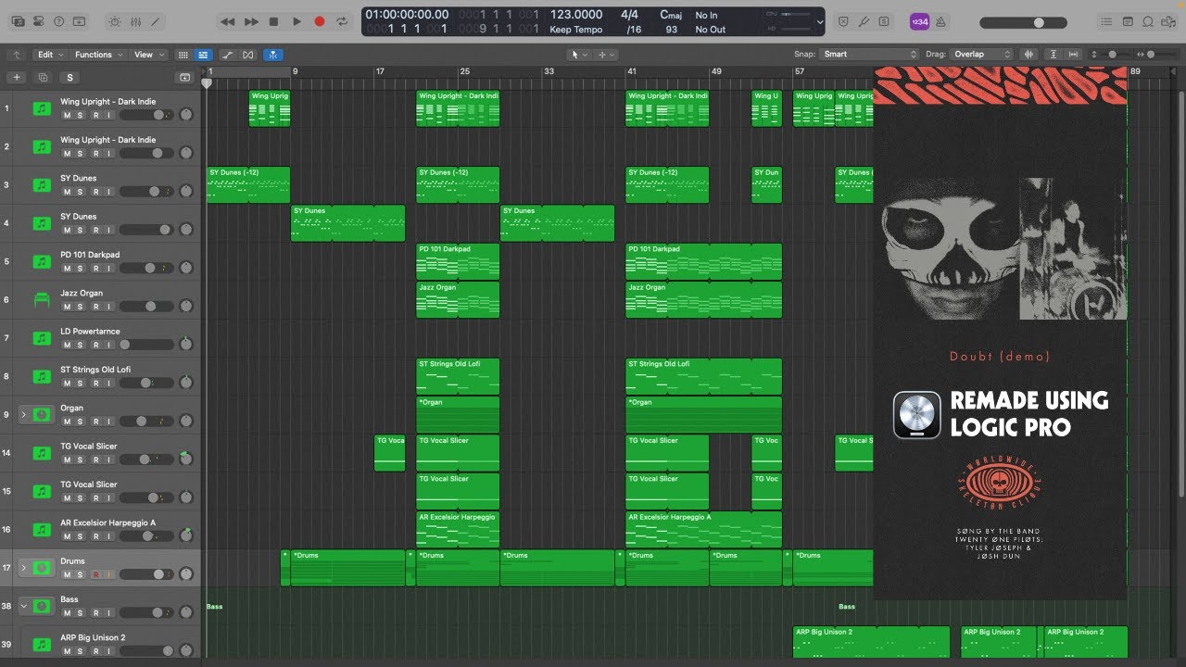Toggle the Count-in 1234 button
Image resolution: width=1186 pixels, height=667 pixels.
pos(919,21)
